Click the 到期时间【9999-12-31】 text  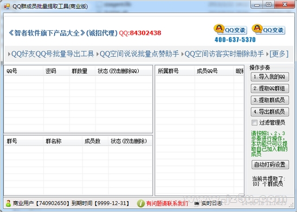click(101, 203)
